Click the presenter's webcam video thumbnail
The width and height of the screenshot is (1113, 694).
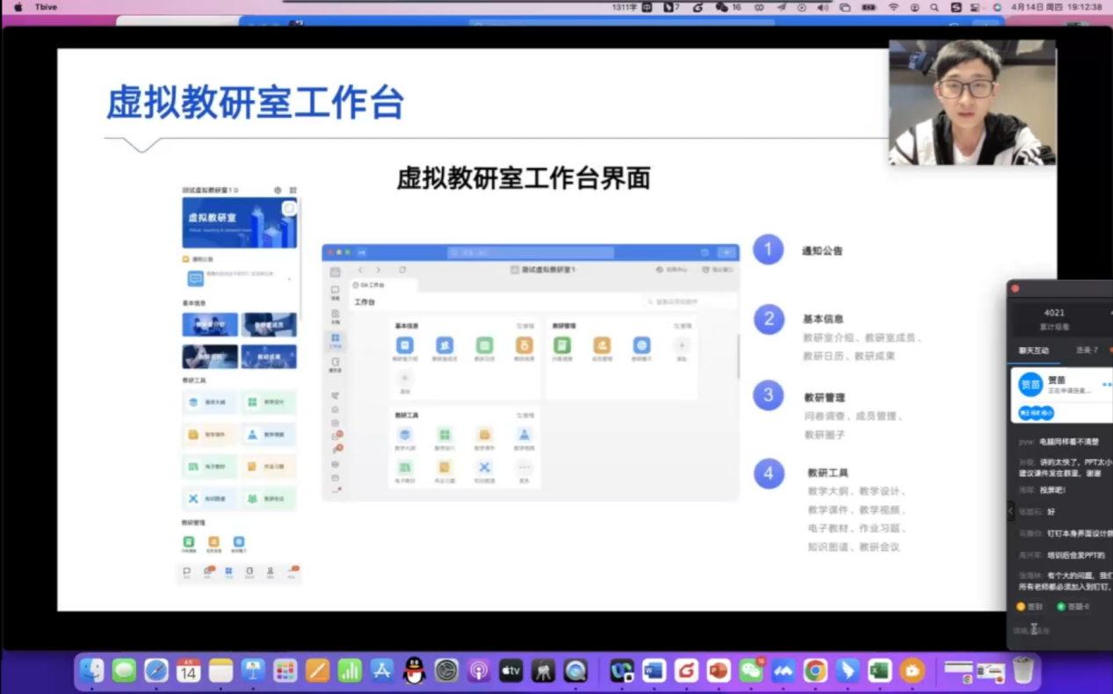tap(972, 103)
